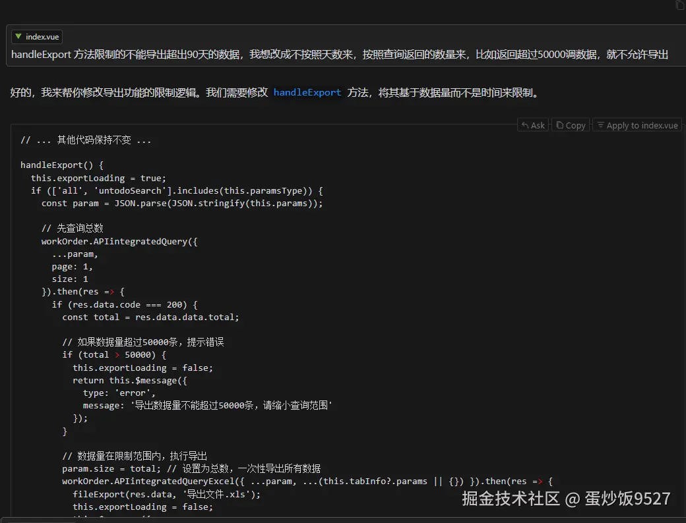686x523 pixels.
Task: Click the comment '// 数据量在限制范围内，执行导出'
Action: (135, 456)
